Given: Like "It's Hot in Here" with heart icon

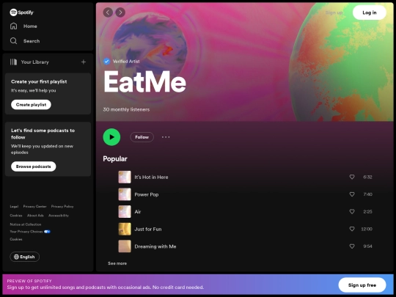Looking at the screenshot, I should [352, 177].
